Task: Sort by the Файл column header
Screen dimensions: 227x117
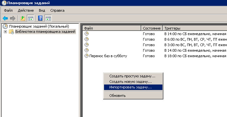Action: (112, 28)
